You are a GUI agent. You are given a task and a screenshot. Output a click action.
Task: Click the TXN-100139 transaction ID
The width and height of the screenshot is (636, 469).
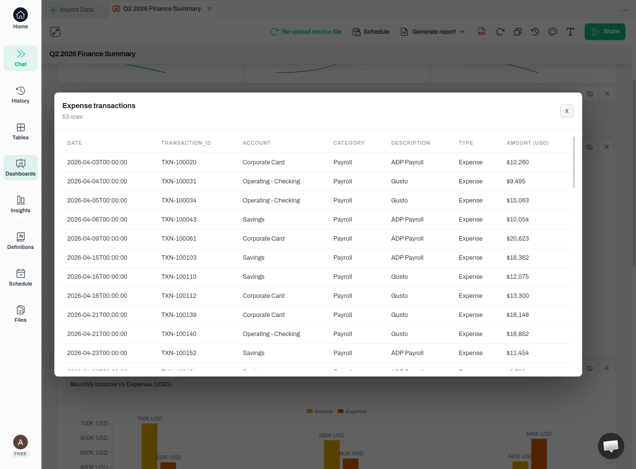point(179,315)
